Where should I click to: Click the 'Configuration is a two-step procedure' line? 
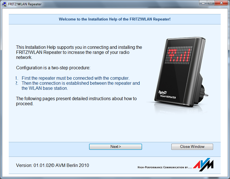[x=53, y=68]
